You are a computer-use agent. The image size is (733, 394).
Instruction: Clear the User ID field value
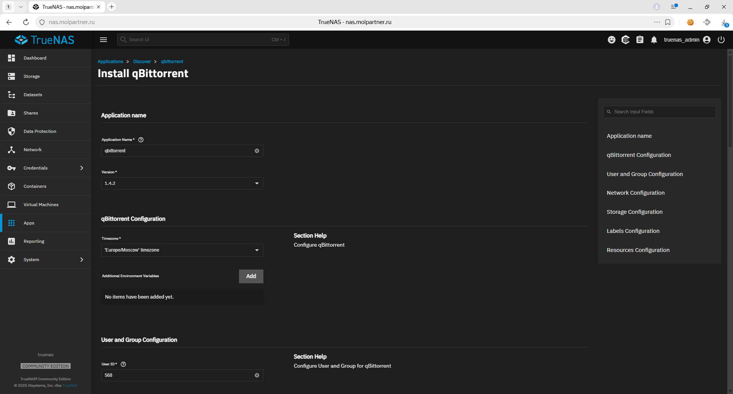(257, 375)
